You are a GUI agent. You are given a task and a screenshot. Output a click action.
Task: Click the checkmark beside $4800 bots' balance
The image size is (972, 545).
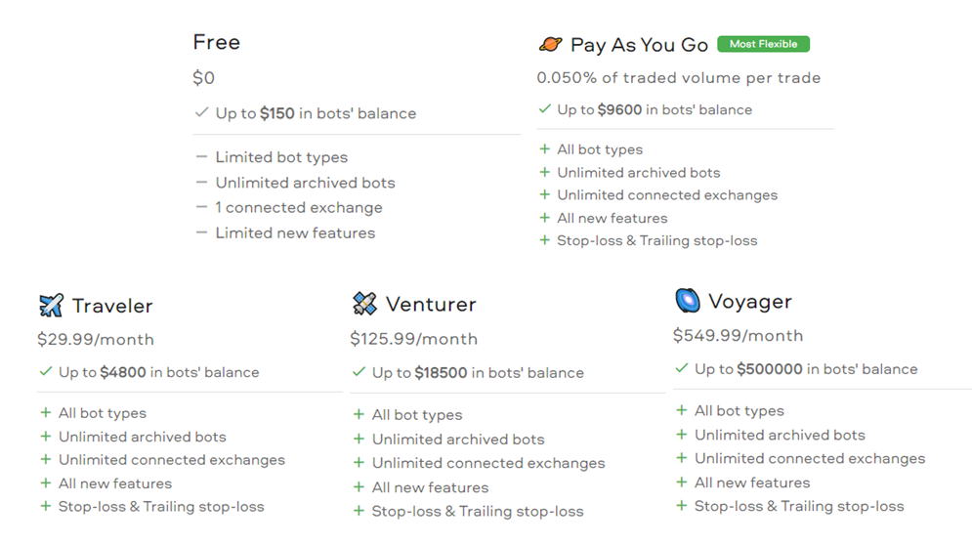tap(45, 371)
